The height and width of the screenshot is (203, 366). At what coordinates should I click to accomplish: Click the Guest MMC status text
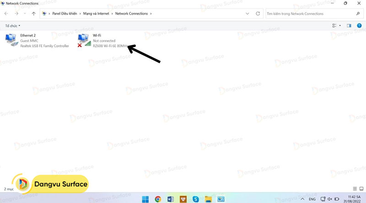[x=29, y=41]
